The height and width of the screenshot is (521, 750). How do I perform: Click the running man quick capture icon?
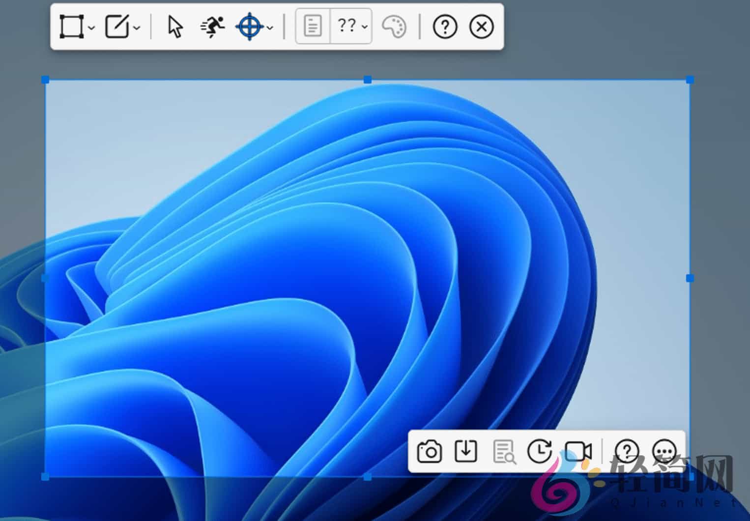click(x=212, y=27)
